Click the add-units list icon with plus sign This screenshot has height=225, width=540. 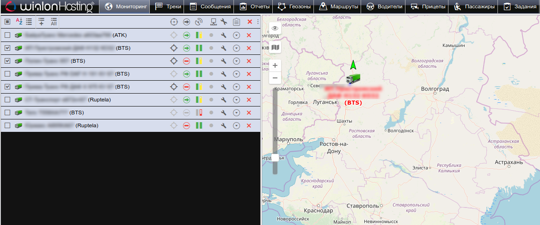coord(42,22)
